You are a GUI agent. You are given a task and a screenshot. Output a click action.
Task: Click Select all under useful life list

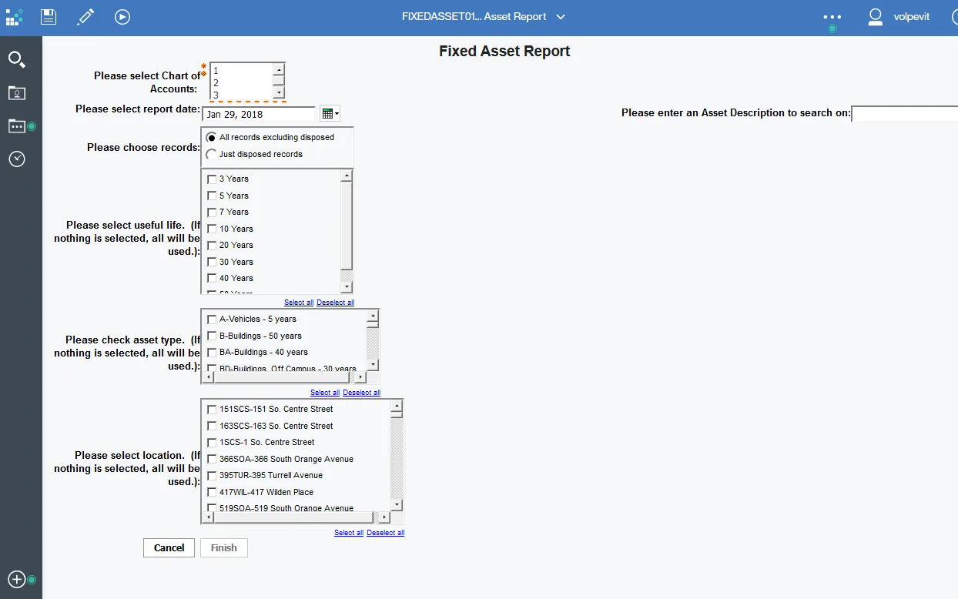(298, 303)
